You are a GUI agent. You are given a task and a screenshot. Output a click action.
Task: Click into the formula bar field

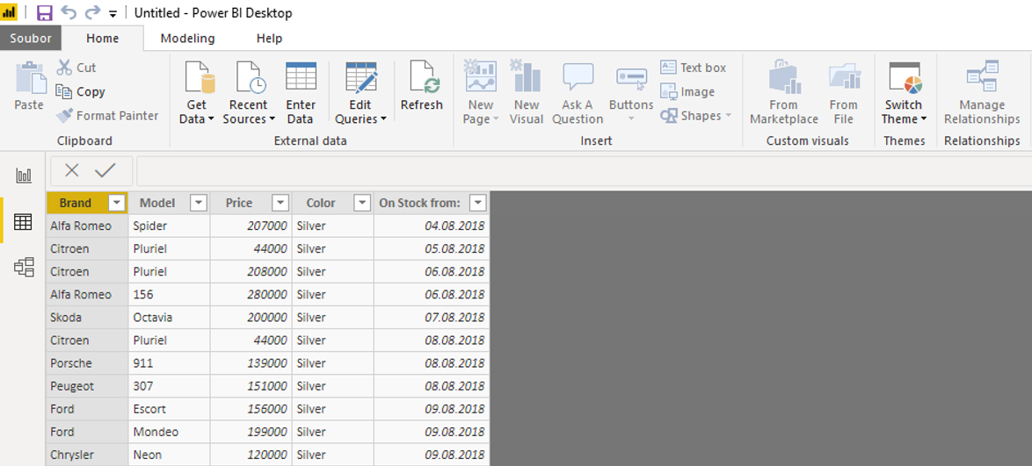tap(584, 171)
